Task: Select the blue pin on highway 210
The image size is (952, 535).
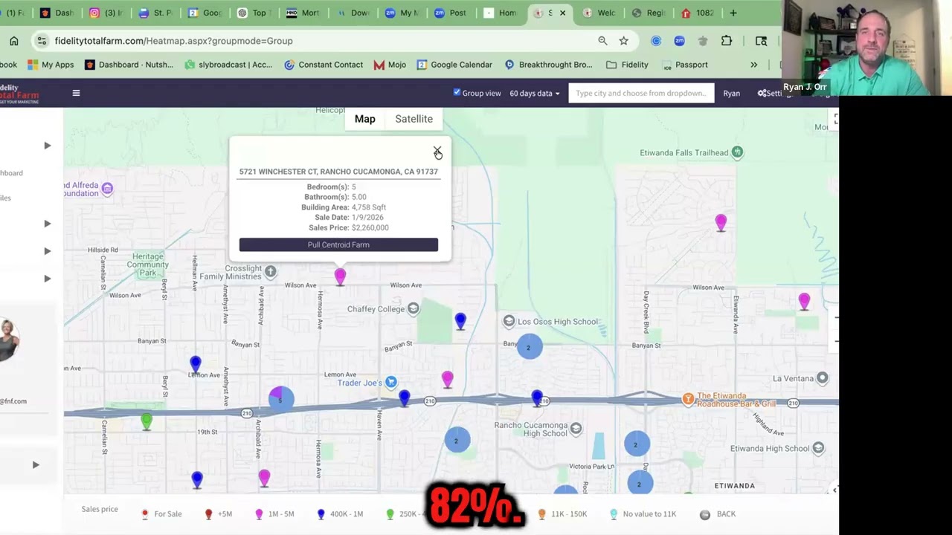Action: [537, 398]
